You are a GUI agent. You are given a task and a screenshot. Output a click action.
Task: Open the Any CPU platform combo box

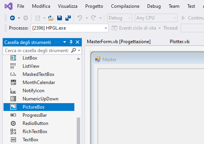[156, 18]
